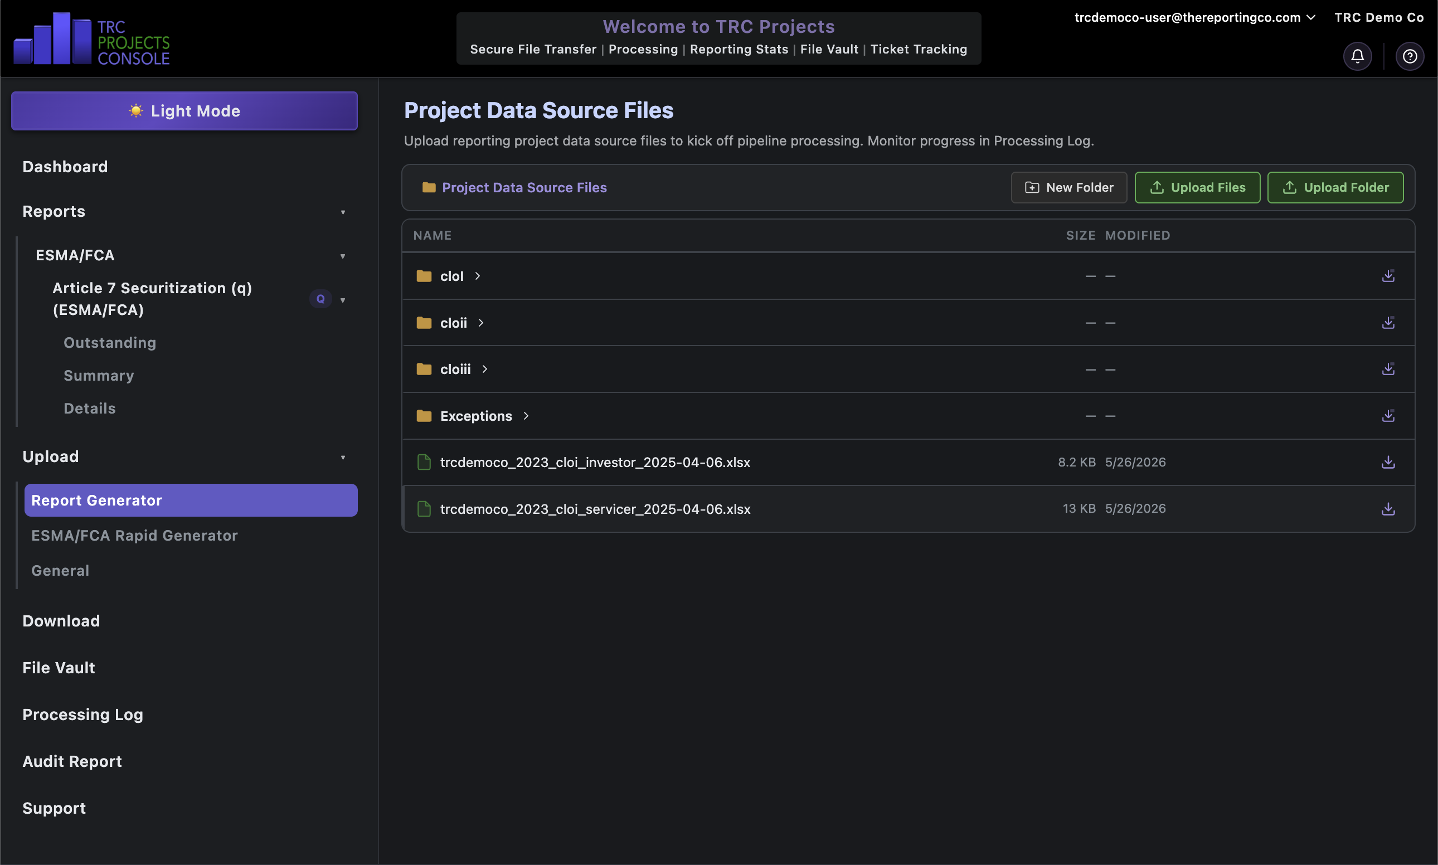
Task: Click the NAME column header
Action: pyautogui.click(x=433, y=235)
